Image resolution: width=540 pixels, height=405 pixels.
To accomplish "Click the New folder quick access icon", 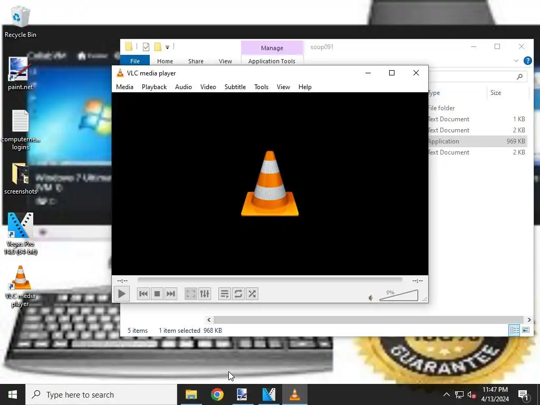I will [158, 47].
